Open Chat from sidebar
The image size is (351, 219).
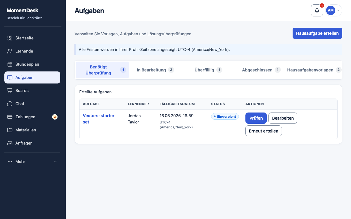coord(32,104)
